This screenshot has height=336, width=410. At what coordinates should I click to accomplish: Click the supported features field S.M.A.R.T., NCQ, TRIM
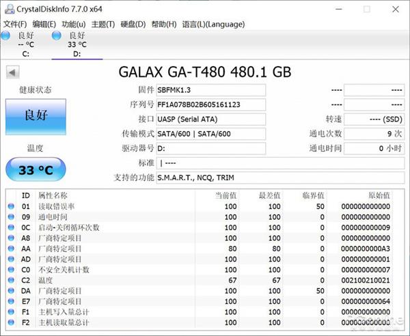click(x=280, y=178)
